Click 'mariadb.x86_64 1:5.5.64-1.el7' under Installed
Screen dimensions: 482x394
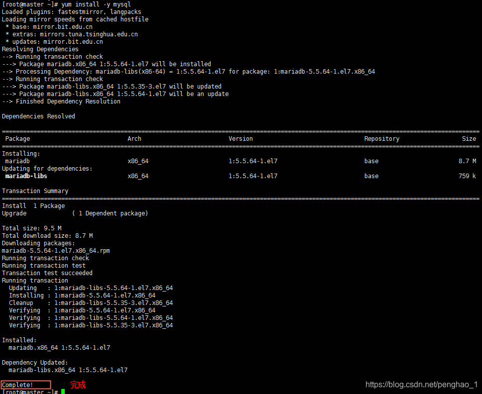pos(59,348)
